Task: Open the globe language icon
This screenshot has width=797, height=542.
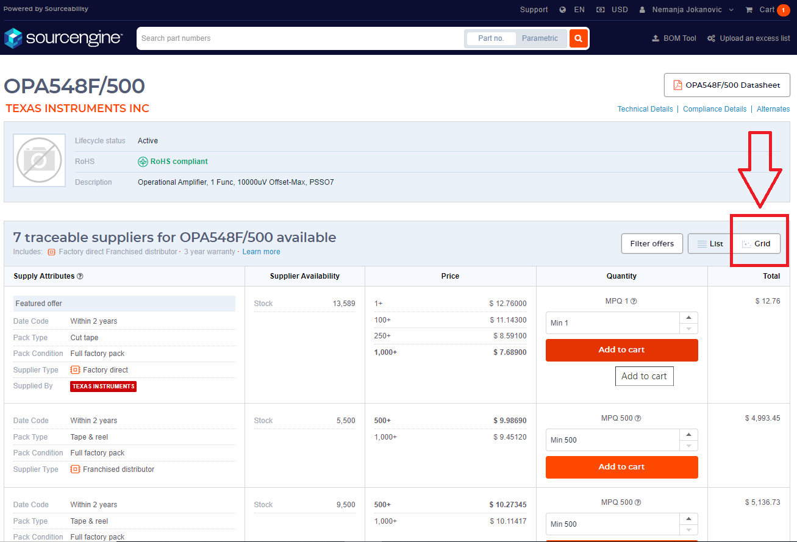Action: 562,10
